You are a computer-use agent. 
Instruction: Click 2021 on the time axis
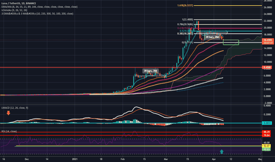point(75,159)
